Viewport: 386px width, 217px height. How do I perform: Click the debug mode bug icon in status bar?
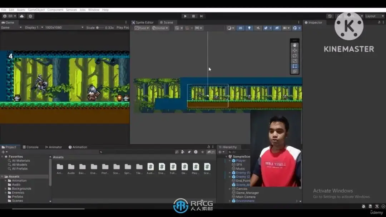(x=363, y=206)
